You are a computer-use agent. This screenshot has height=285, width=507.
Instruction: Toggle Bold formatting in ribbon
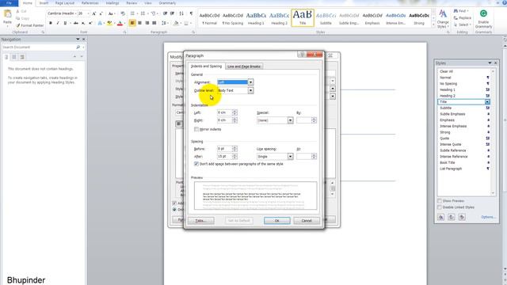[x=51, y=23]
